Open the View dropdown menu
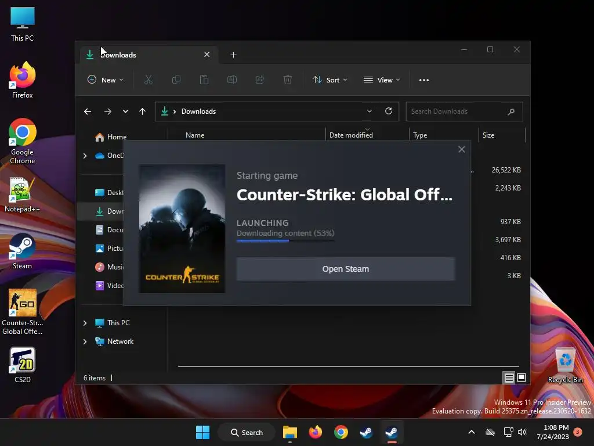This screenshot has height=446, width=594. (382, 80)
